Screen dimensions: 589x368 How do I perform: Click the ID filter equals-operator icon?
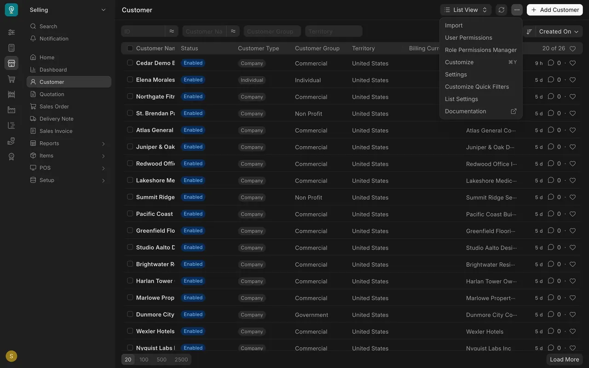(172, 31)
